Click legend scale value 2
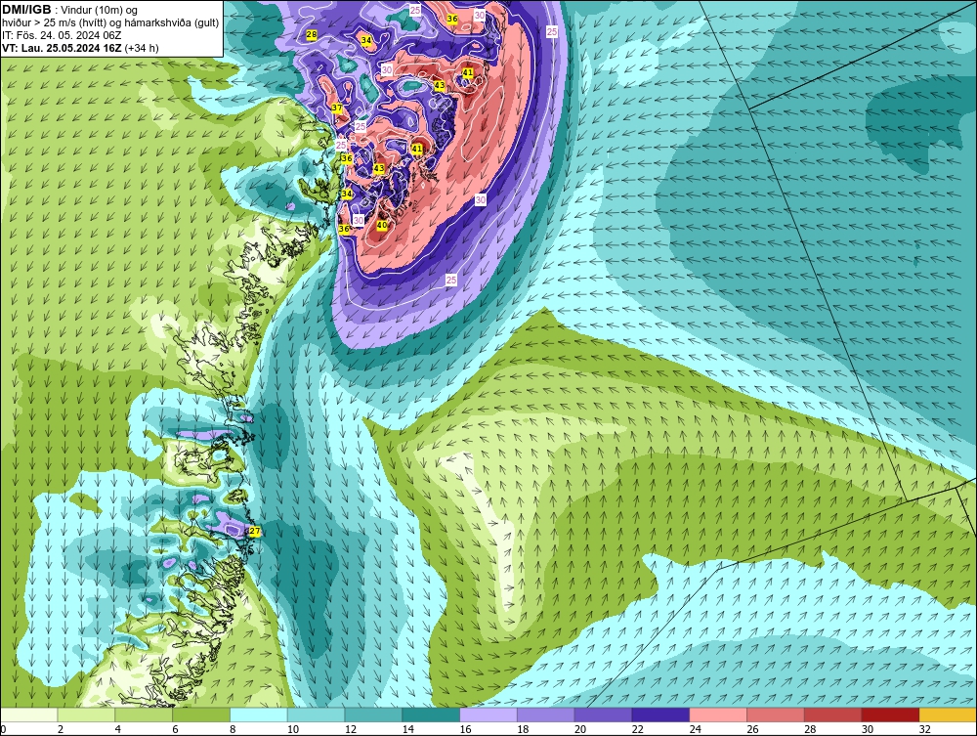This screenshot has width=977, height=736. (61, 729)
